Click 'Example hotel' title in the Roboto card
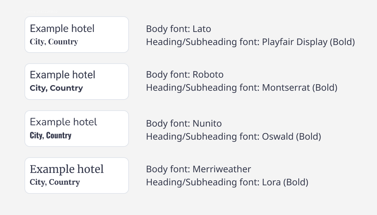The image size is (377, 215). pyautogui.click(x=63, y=75)
